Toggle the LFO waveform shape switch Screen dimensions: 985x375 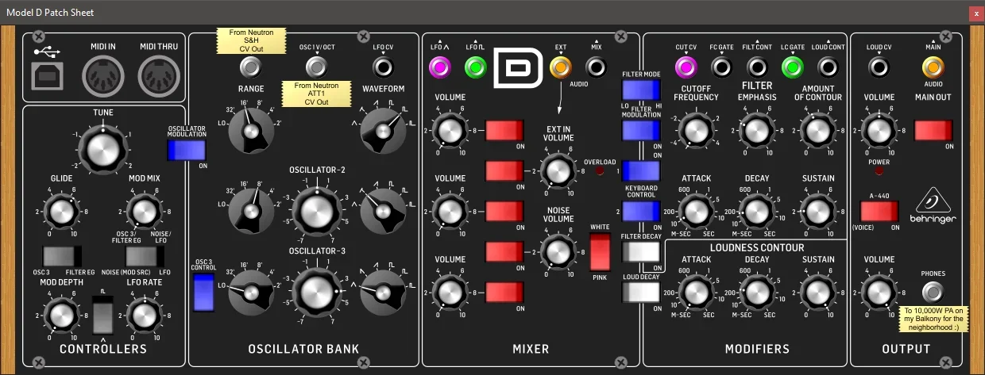(x=103, y=314)
